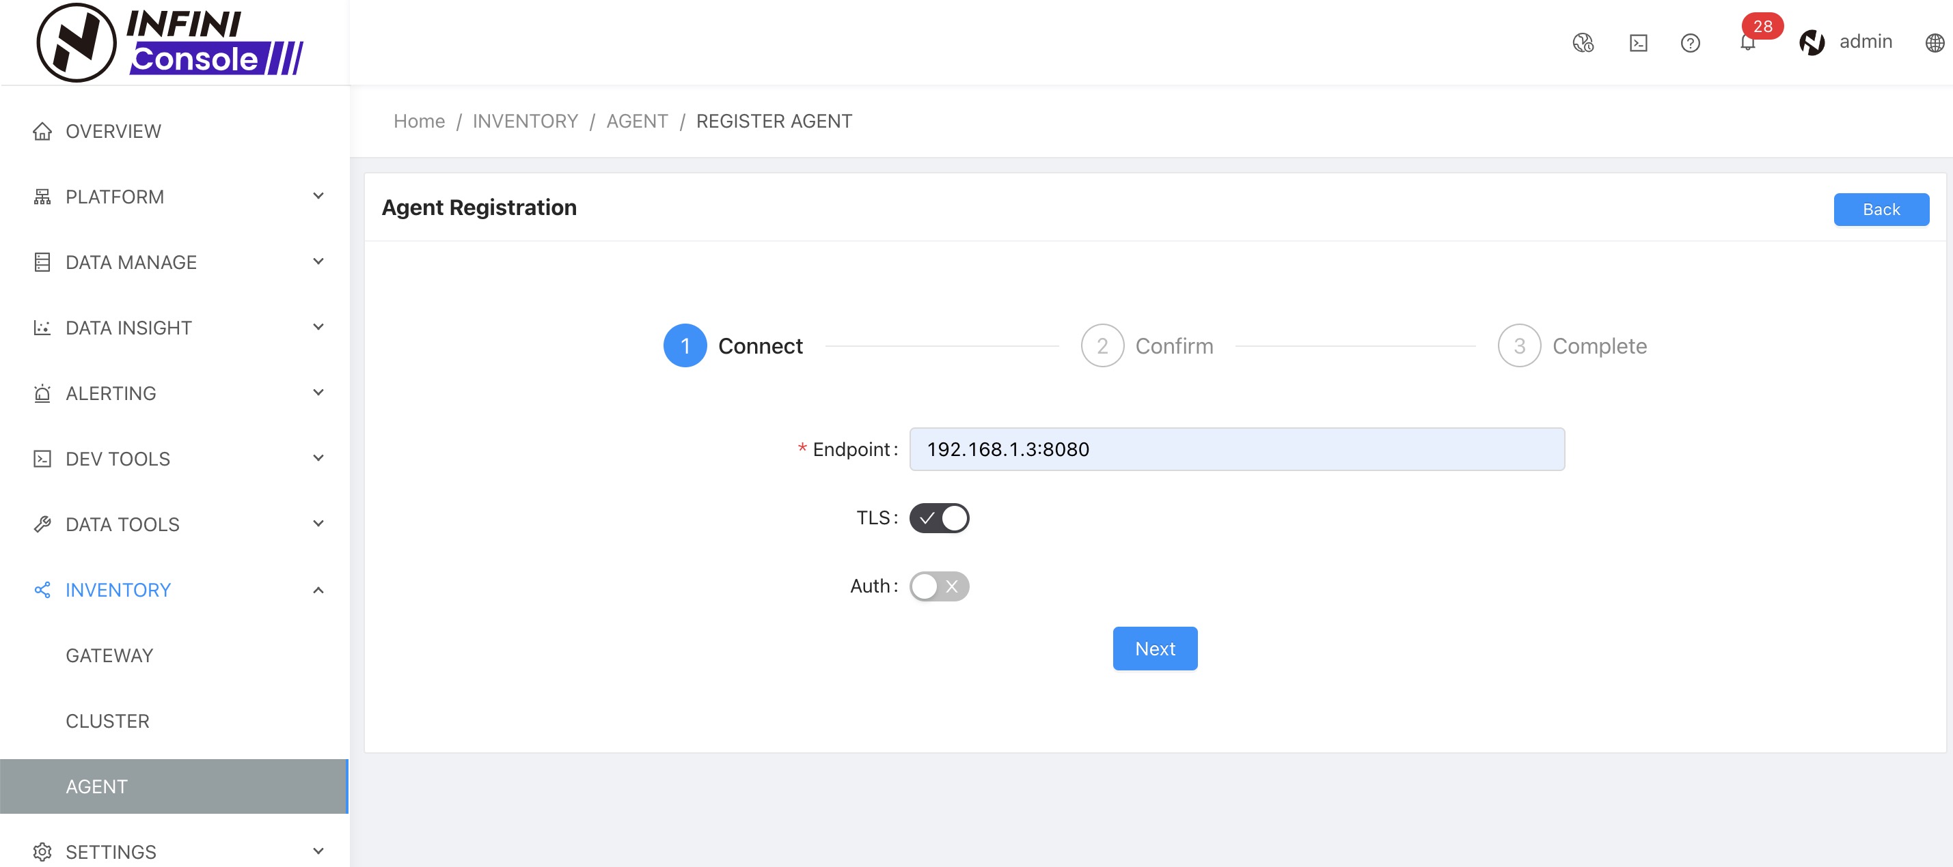The width and height of the screenshot is (1953, 867).
Task: Open the DATA INSIGHT menu label
Action: click(x=129, y=328)
